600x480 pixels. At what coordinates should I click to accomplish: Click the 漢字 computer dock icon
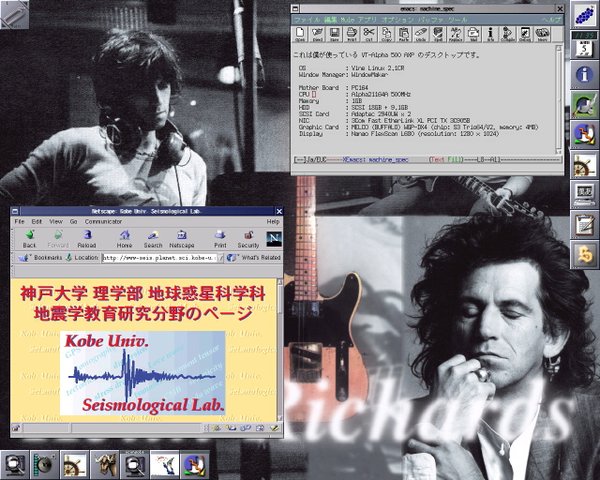pyautogui.click(x=584, y=194)
